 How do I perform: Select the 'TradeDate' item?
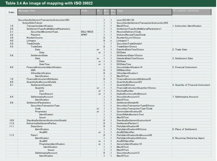(x=36, y=47)
